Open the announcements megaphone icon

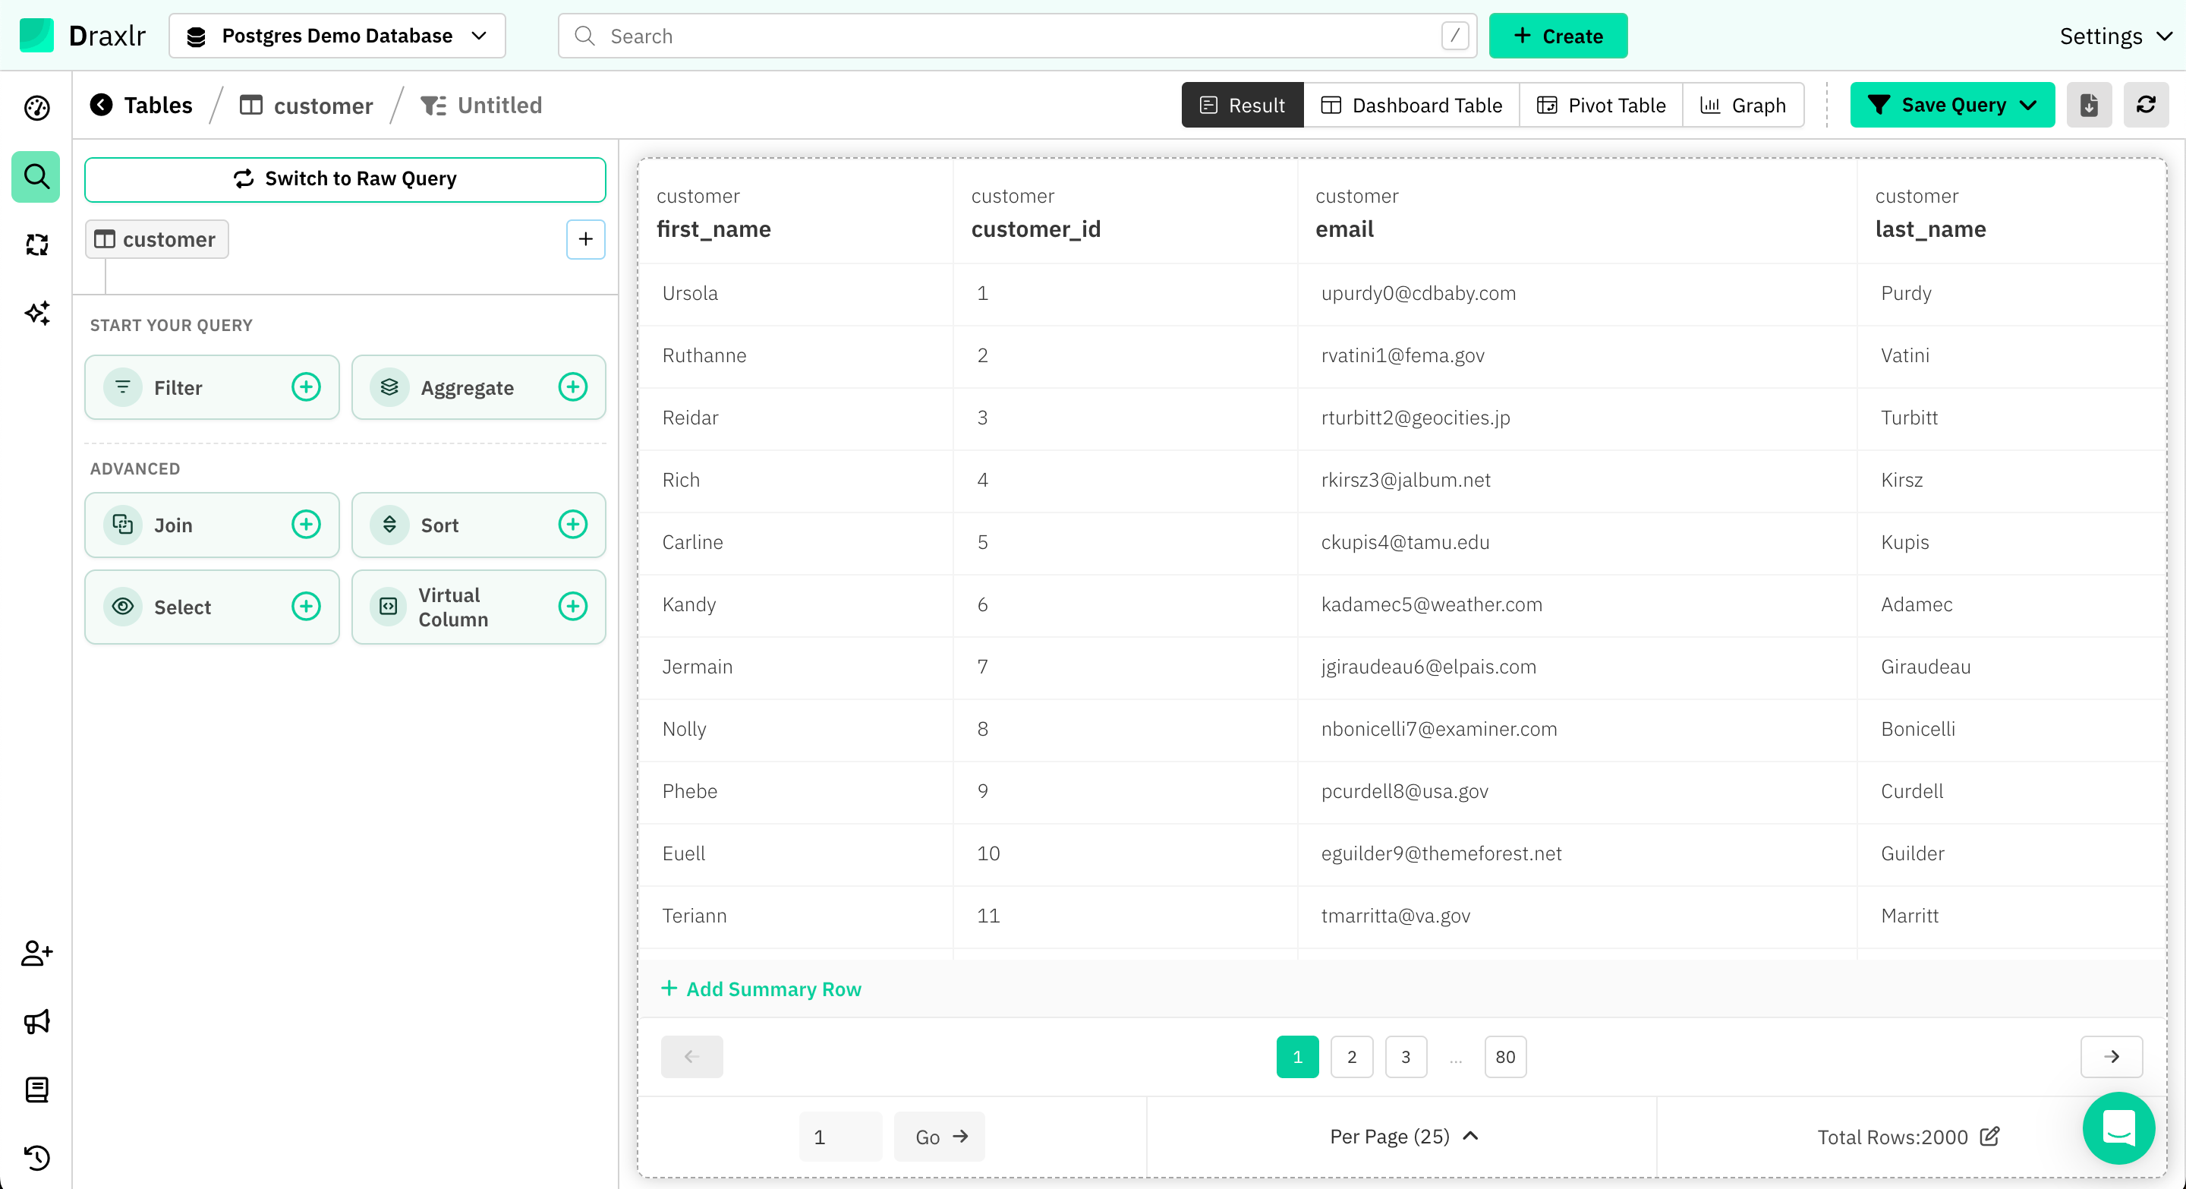tap(36, 1022)
